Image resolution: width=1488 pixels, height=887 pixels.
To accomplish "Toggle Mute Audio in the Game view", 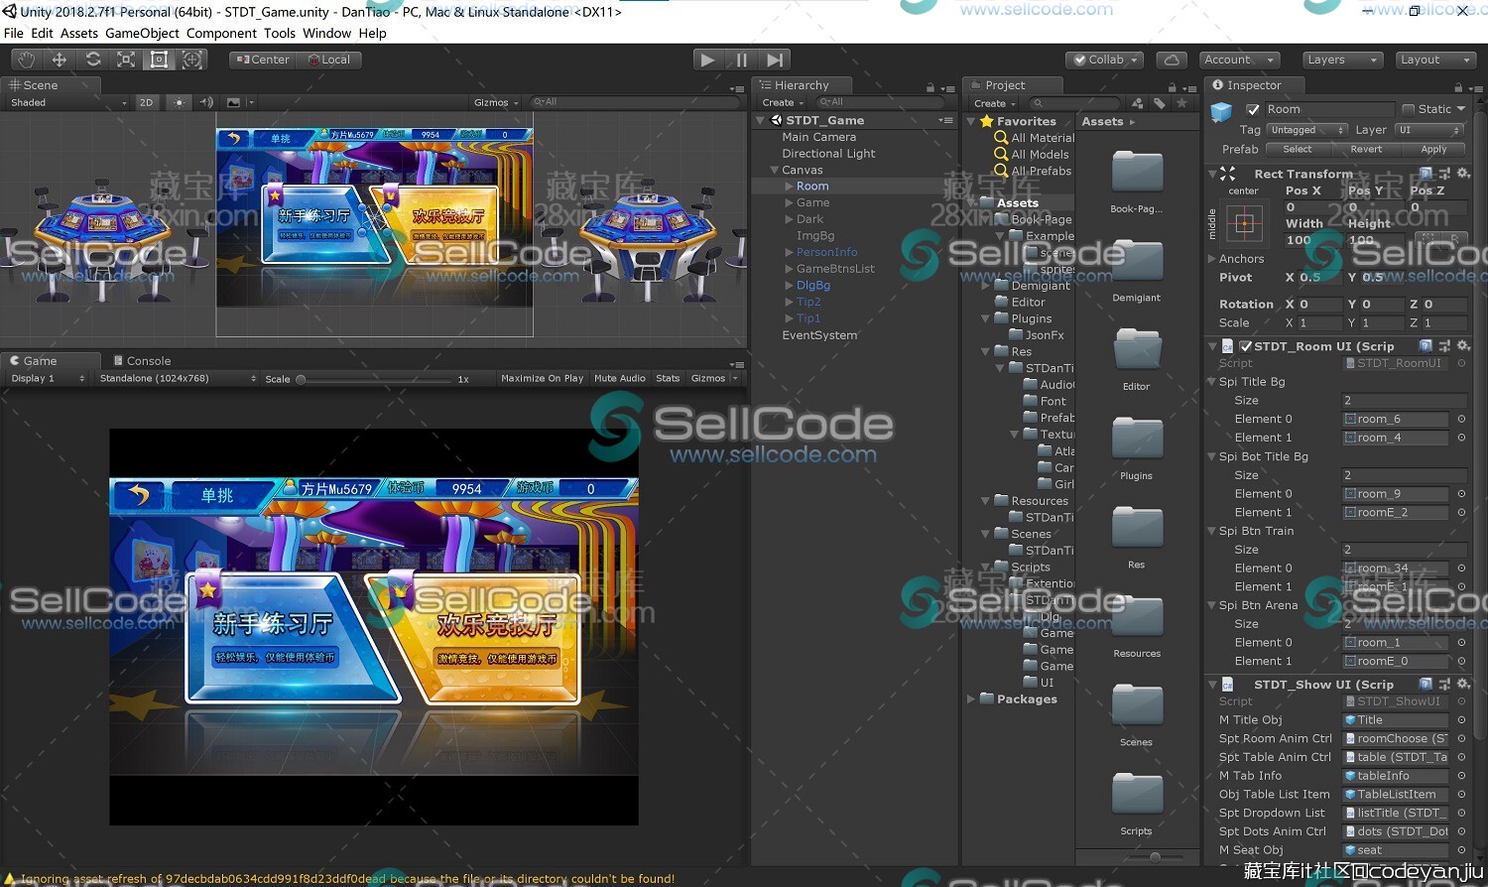I will click(x=619, y=378).
